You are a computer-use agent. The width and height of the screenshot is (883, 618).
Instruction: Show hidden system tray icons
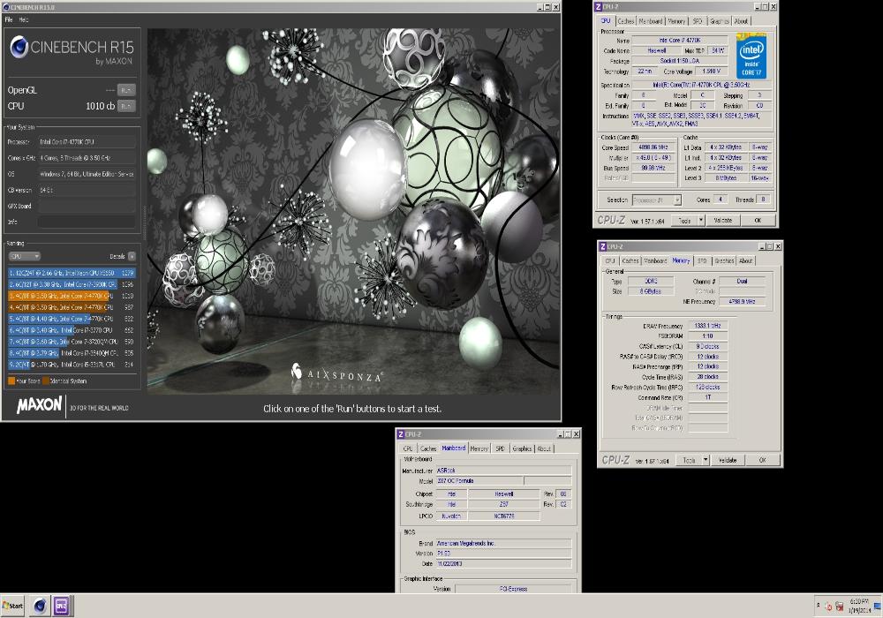(819, 606)
